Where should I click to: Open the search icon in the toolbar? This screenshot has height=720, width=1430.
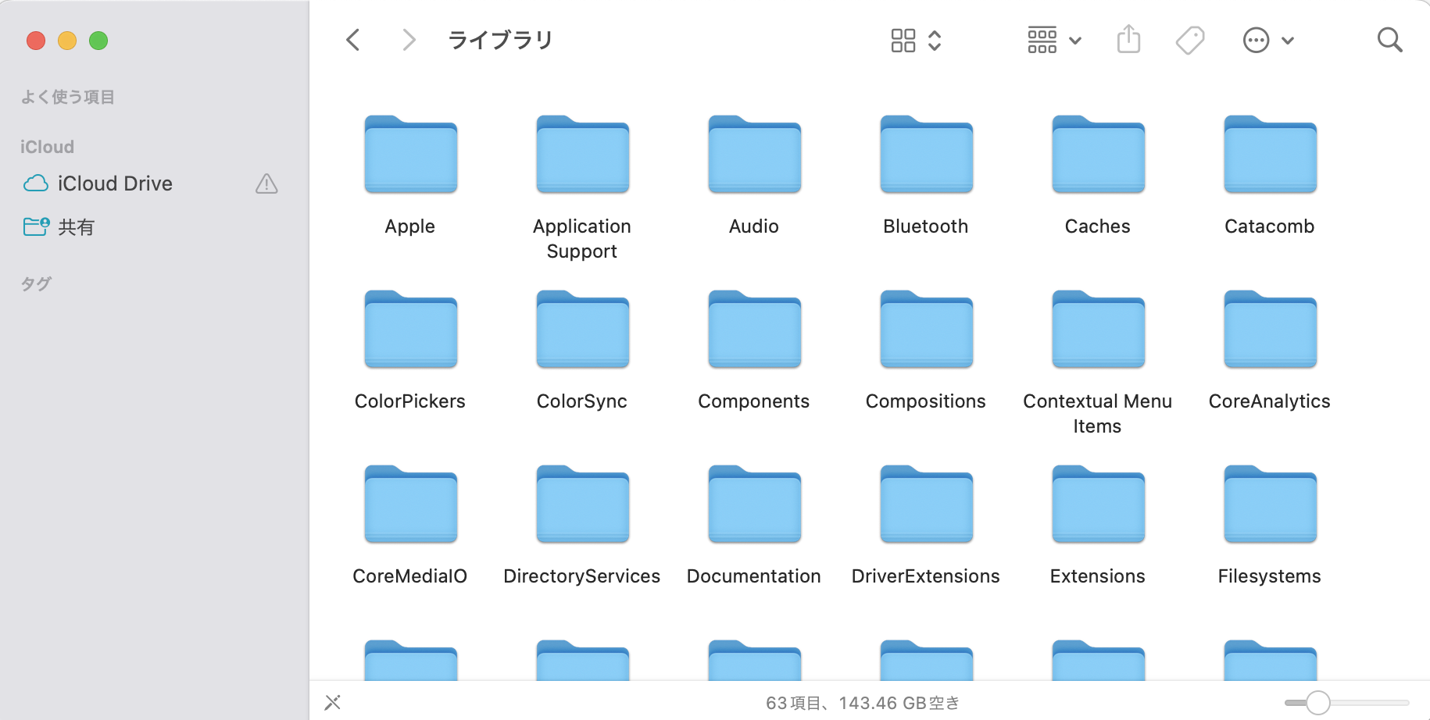(x=1389, y=39)
